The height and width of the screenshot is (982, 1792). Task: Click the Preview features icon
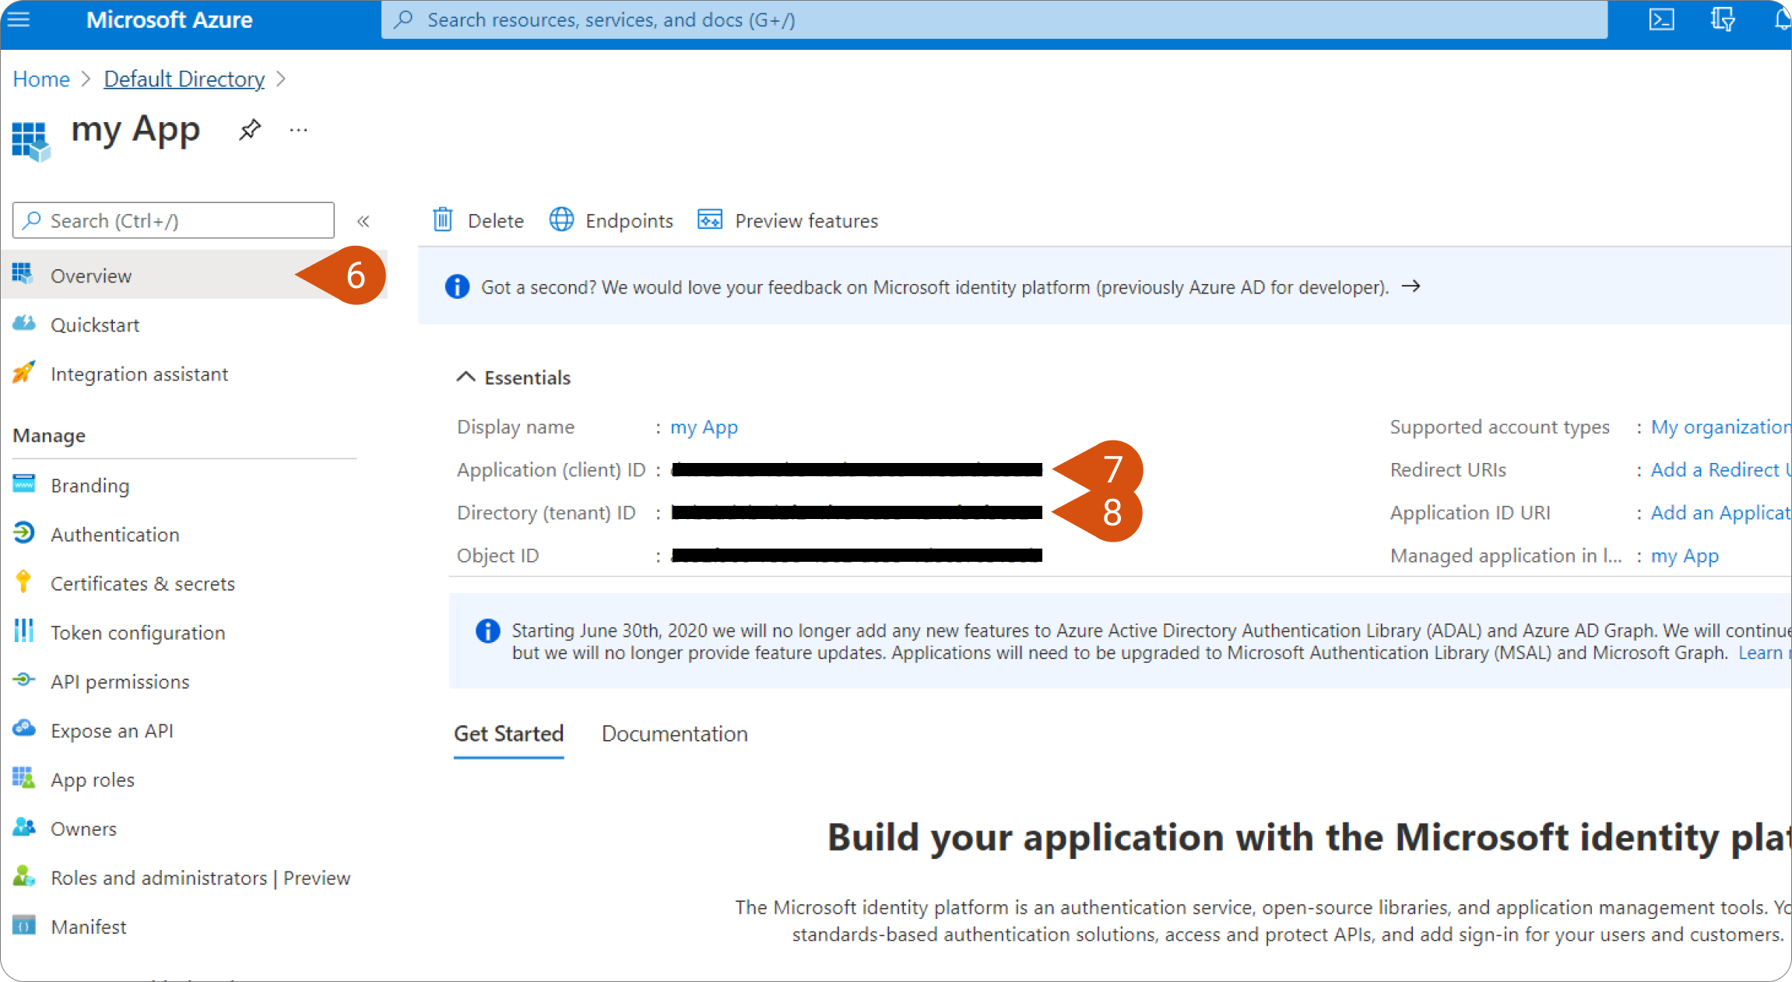710,220
